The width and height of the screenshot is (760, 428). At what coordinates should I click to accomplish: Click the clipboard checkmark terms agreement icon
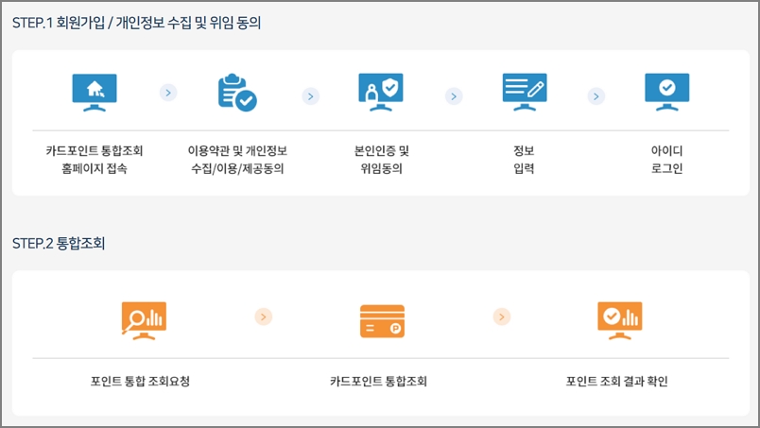coord(237,93)
